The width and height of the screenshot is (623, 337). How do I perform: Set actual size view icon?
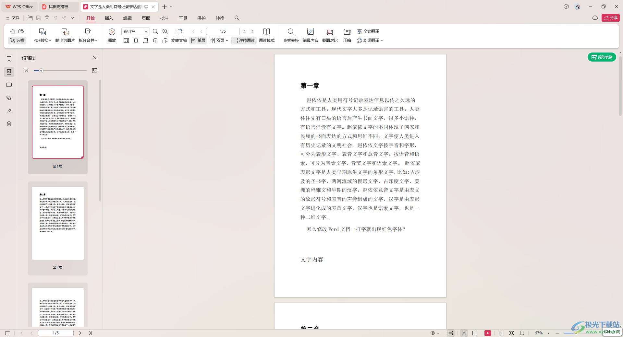[126, 41]
